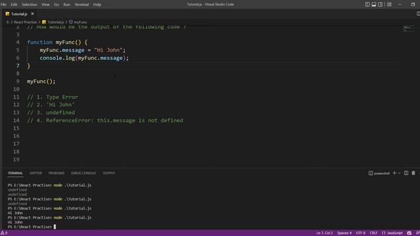Click the terminal prompt input line
Screen dimensions: 420x236
coord(31,227)
